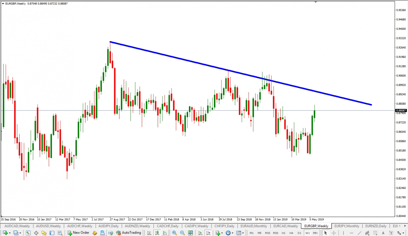Draw a vertical line tool
408x236 pixels.
(343, 233)
